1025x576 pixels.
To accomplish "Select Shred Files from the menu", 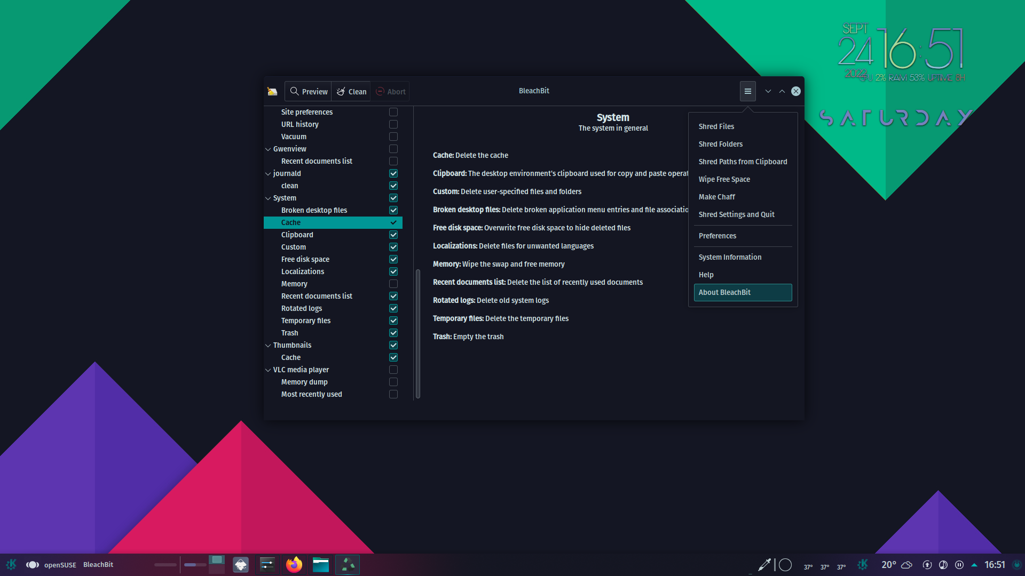I will pos(743,126).
